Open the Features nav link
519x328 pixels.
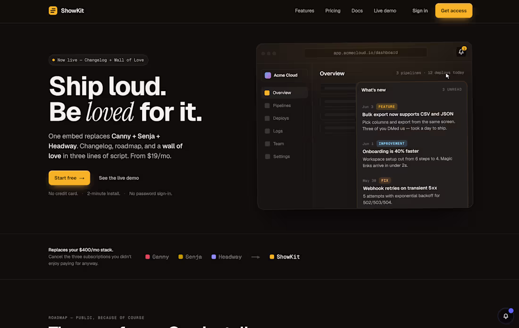pos(304,10)
